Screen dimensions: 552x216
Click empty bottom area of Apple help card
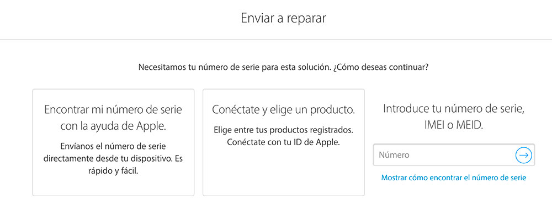coord(113,186)
